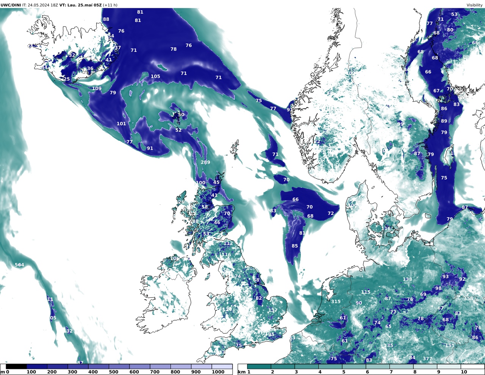Viewport: 485px width, 375px height.
Task: Click the '82' value near the Wash
Action: point(259,298)
